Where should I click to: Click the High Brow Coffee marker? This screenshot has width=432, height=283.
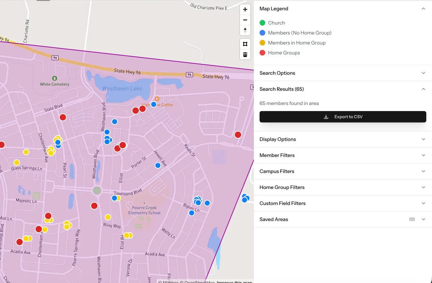(x=157, y=99)
